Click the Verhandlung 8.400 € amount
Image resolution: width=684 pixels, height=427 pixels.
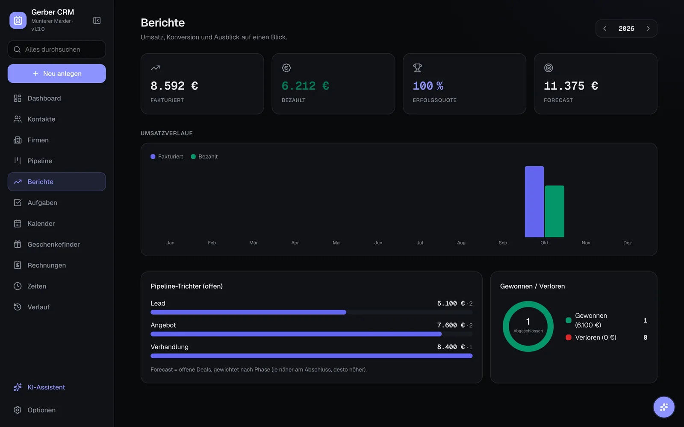click(451, 347)
